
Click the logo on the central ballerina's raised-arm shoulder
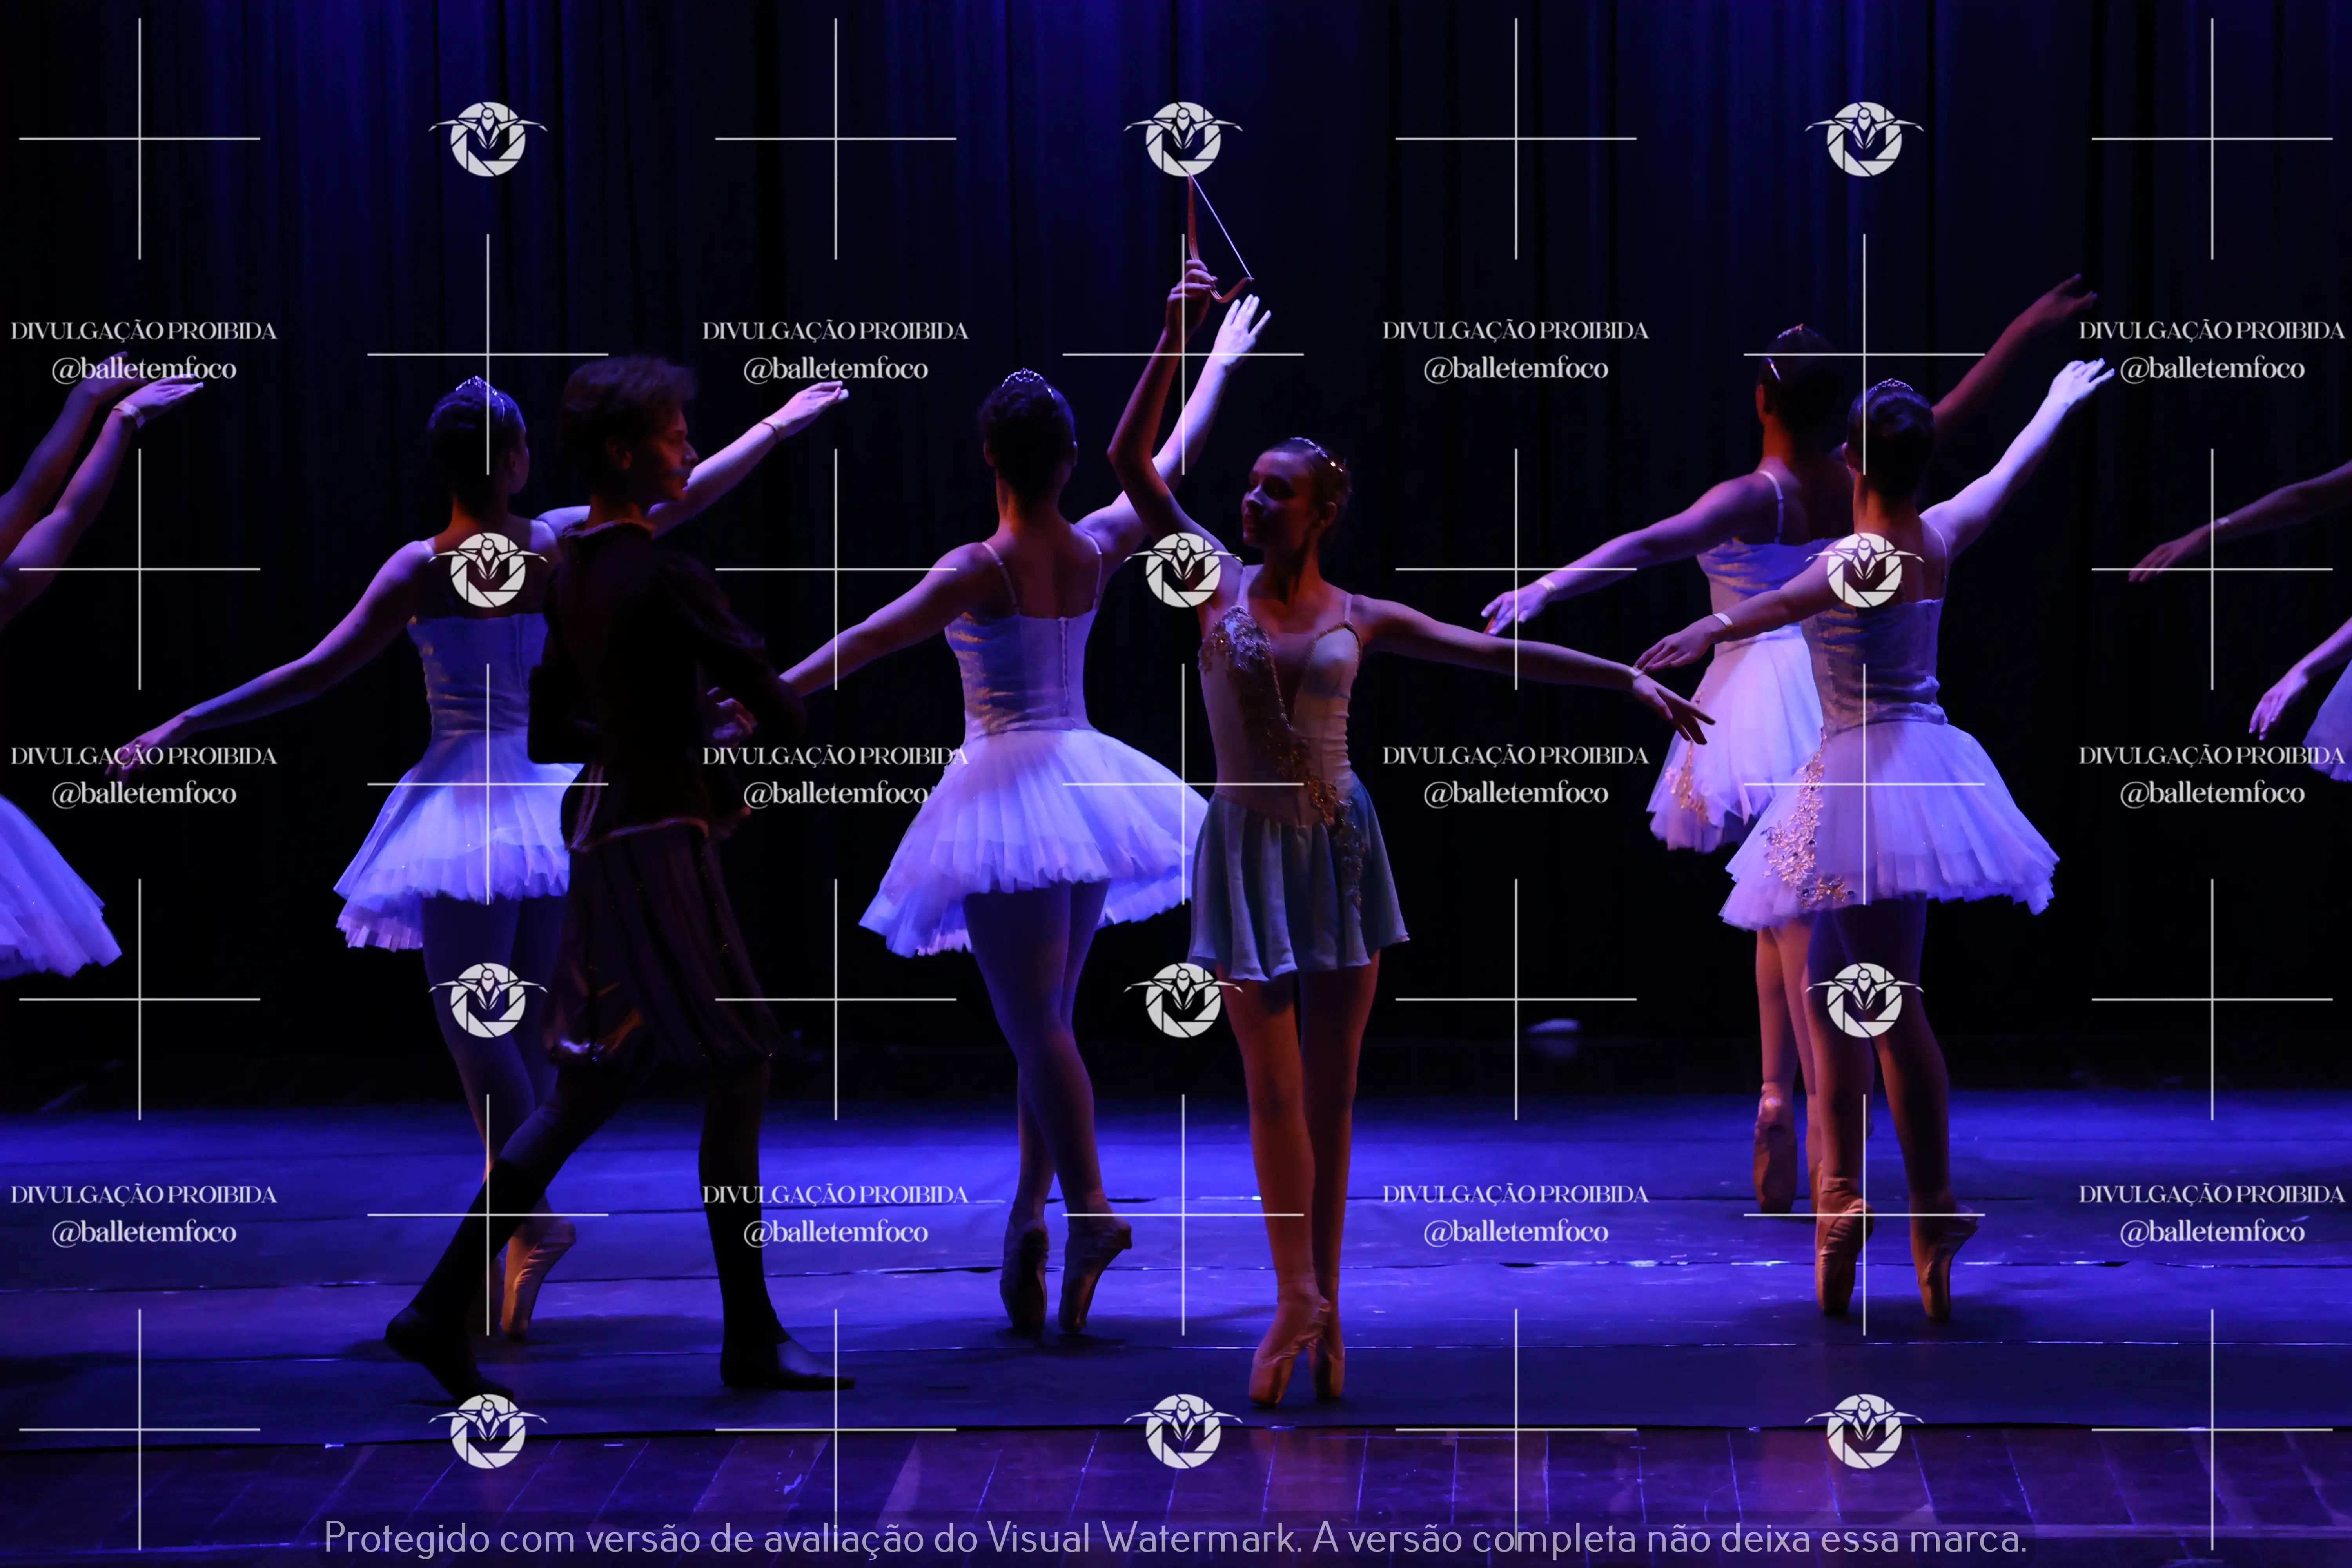(x=1183, y=569)
